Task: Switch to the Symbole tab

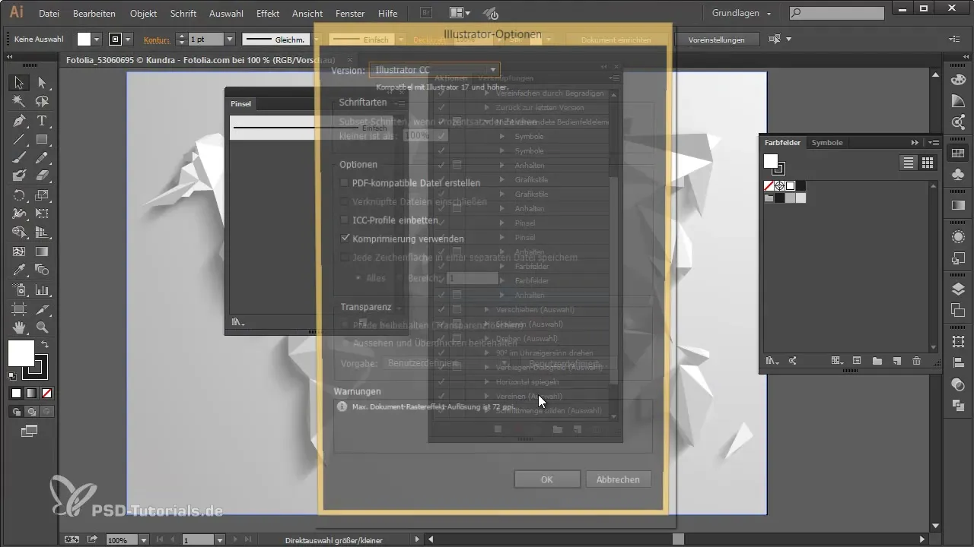Action: 827,142
